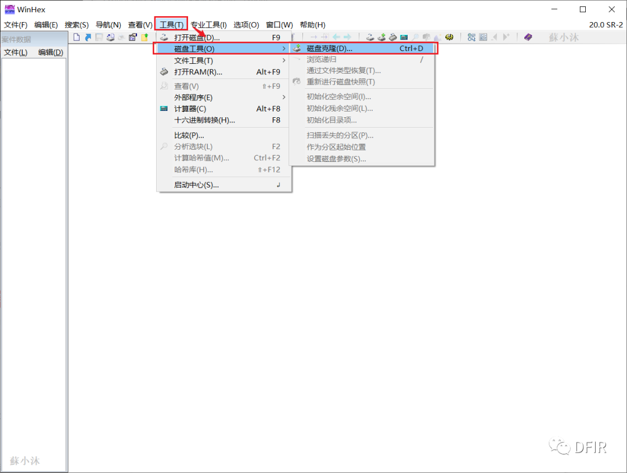Open the 专业工具(I) menu
The height and width of the screenshot is (473, 627).
[209, 25]
